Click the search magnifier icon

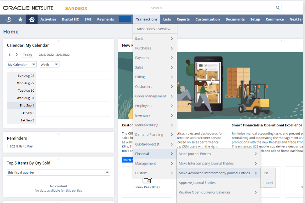[x=278, y=8]
